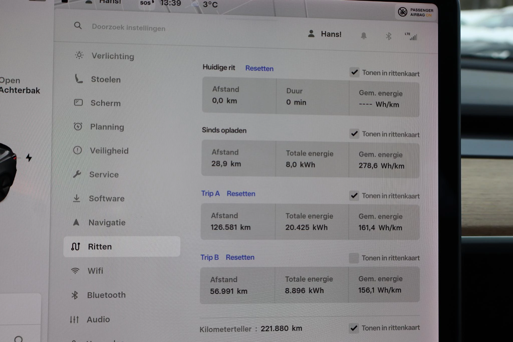Screen dimensions: 513x342
Task: Reset the Huidige rit trip
Action: [x=259, y=68]
